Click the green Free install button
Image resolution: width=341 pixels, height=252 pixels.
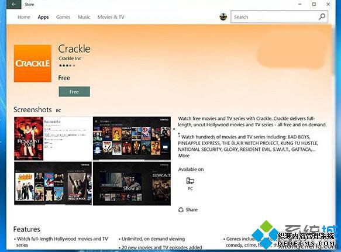[74, 92]
